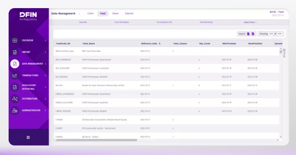296x155 pixels.
Task: Open the Overview grid icon in sidebar
Action: click(15, 40)
